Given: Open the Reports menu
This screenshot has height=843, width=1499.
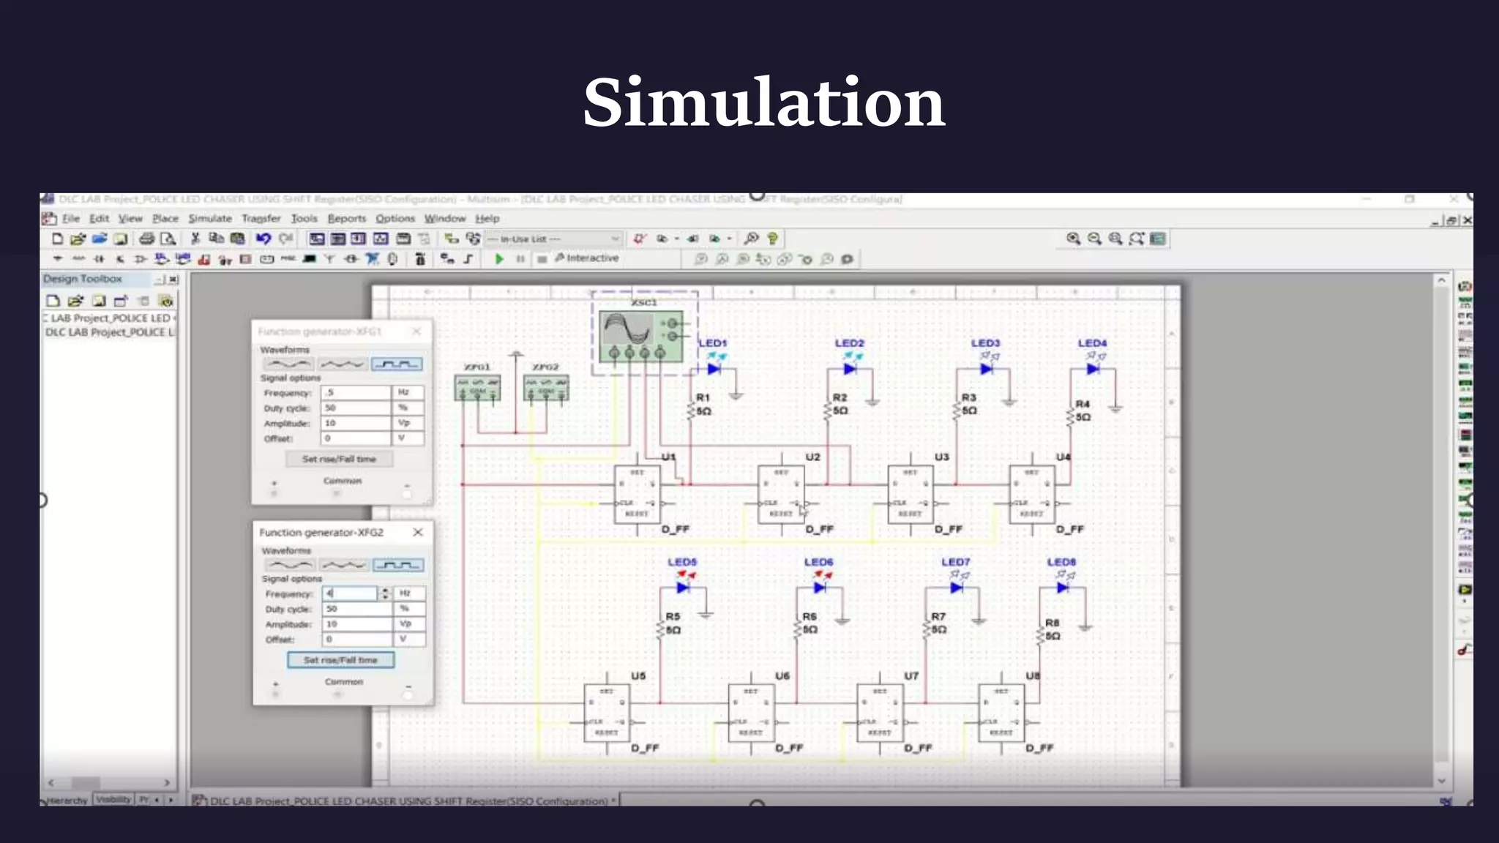Looking at the screenshot, I should click(x=347, y=218).
